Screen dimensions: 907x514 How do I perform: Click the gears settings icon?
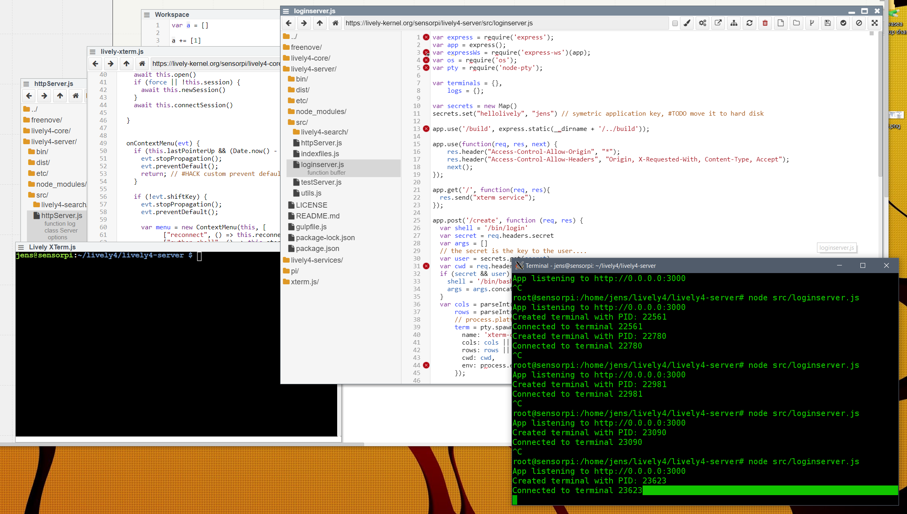click(702, 23)
